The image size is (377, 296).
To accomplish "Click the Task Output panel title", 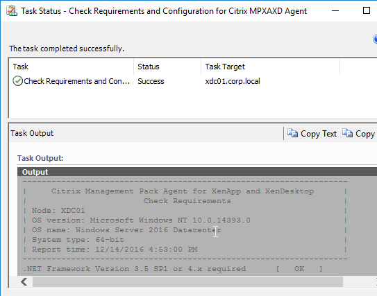I will pos(32,133).
